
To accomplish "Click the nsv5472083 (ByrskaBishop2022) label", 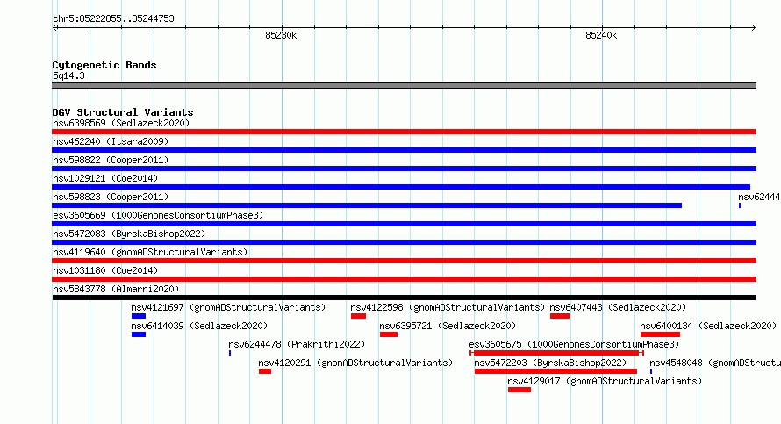I will pyautogui.click(x=129, y=234).
